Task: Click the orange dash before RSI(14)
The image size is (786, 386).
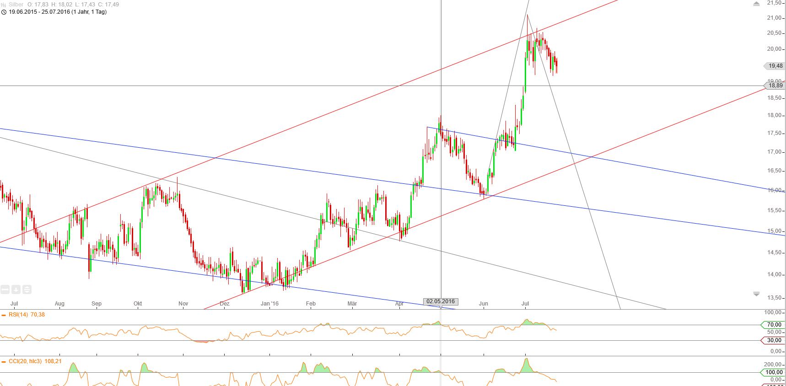Action: tap(4, 315)
